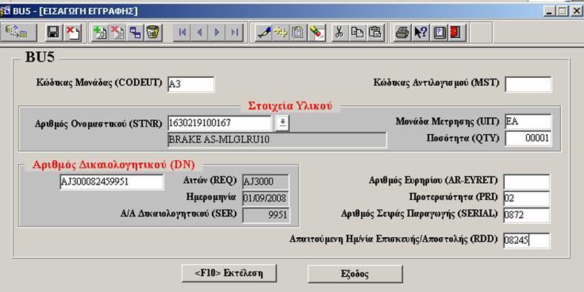Screen dimensions: 584x292
Task: Click the REQ value AJ3000
Action: 265,182
